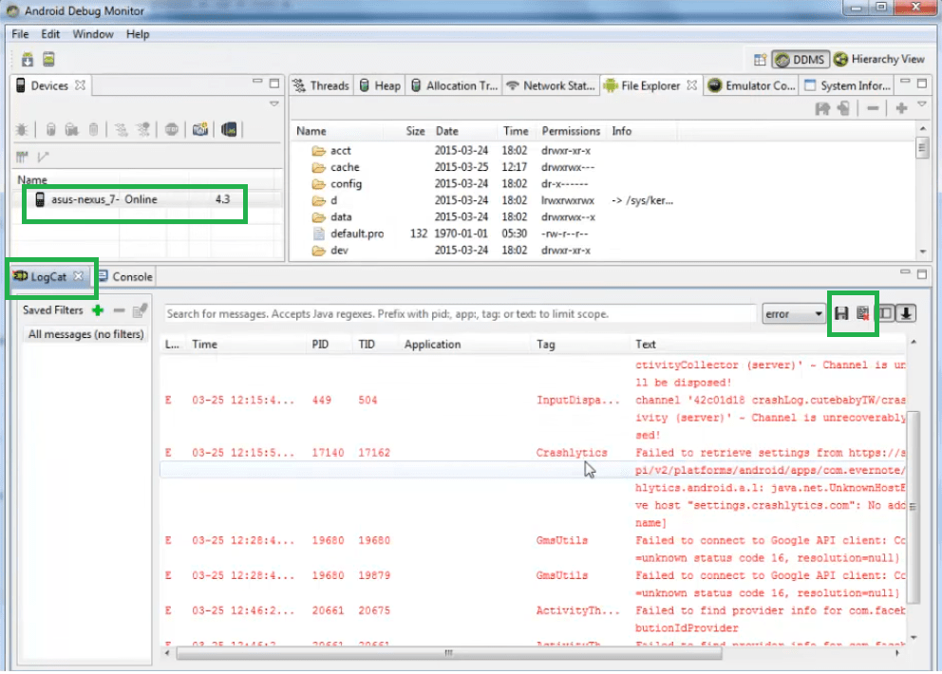Screen dimensions: 942x674
Task: Open the Edit menu
Action: coord(50,34)
